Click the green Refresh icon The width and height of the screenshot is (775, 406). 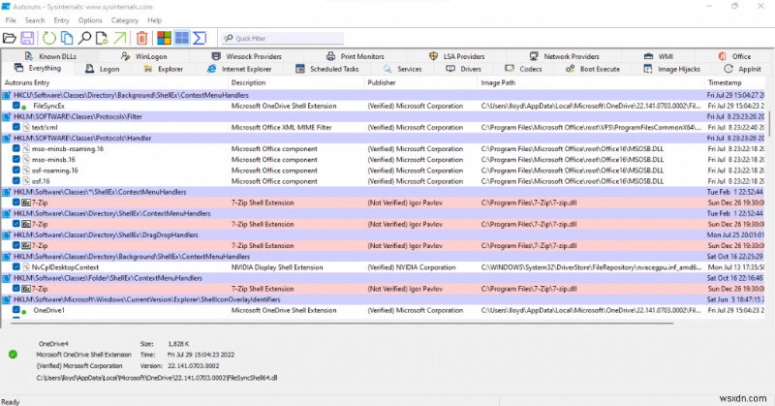(49, 38)
